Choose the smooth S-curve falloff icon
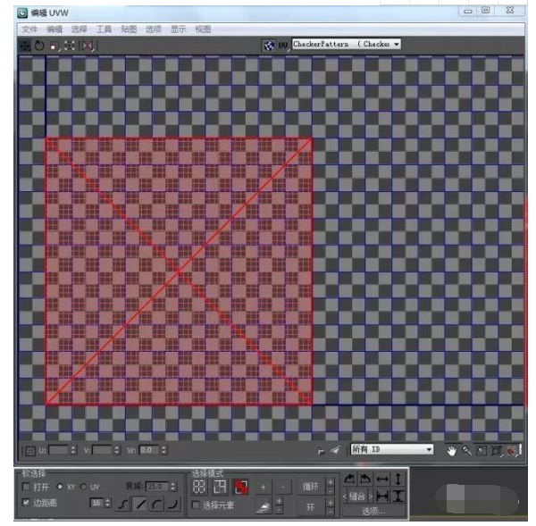The width and height of the screenshot is (536, 526). (124, 504)
